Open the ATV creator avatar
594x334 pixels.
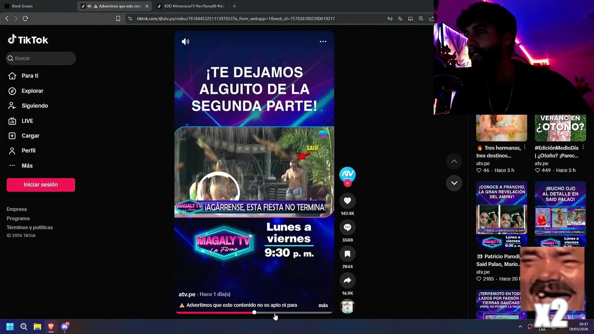[348, 174]
